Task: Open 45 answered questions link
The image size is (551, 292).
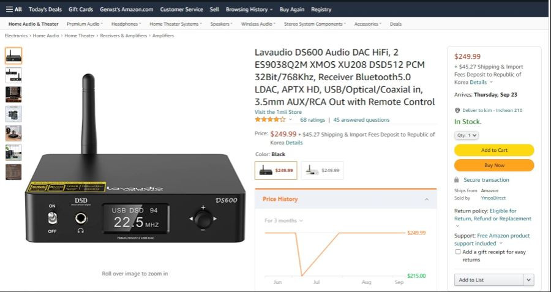Action: click(361, 120)
